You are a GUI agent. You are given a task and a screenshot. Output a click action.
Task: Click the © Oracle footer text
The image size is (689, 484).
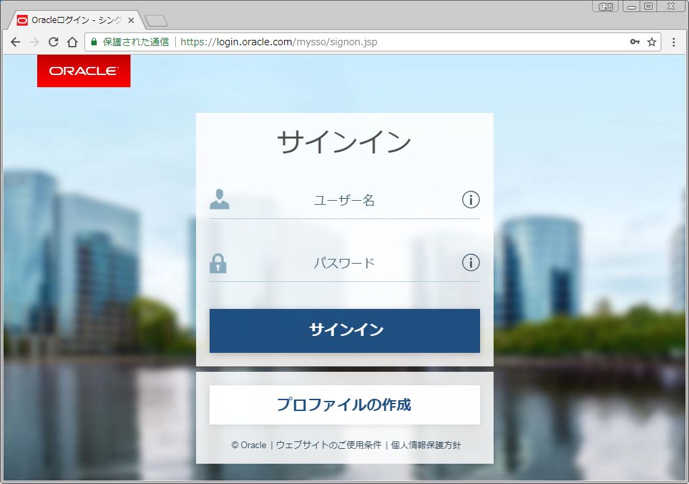pyautogui.click(x=249, y=445)
